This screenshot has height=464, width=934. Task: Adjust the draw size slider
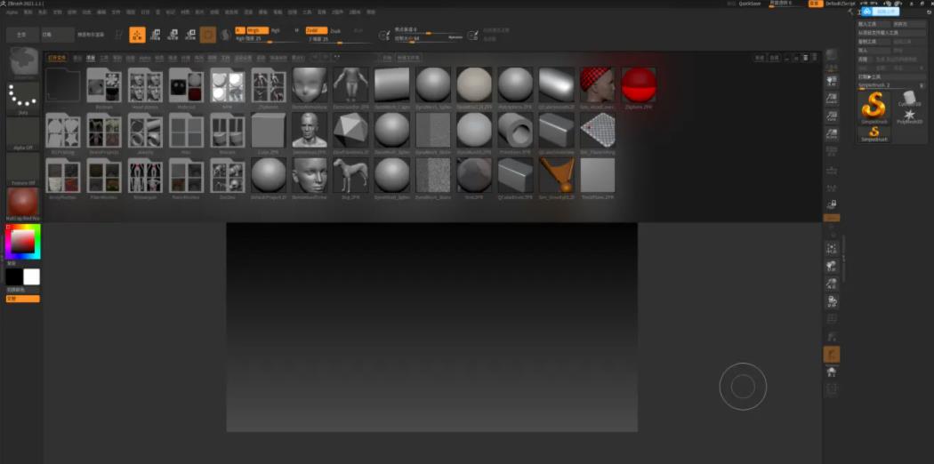point(420,39)
